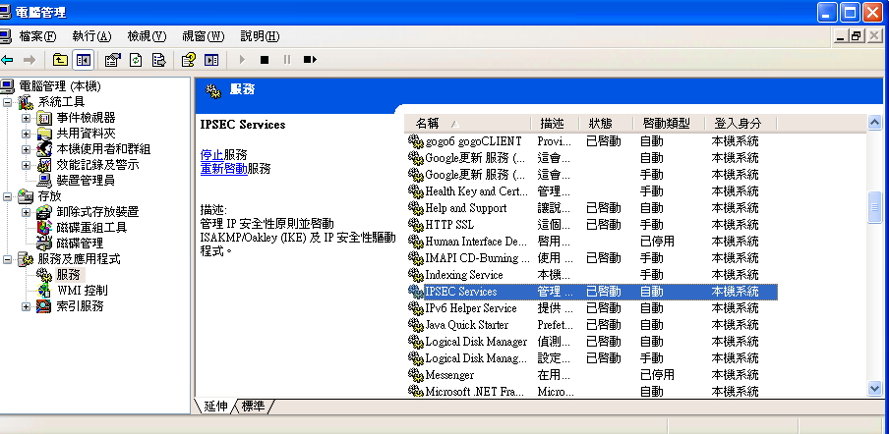Sort by the 啟動類型 column header
Image resolution: width=889 pixels, height=434 pixels.
tap(669, 124)
